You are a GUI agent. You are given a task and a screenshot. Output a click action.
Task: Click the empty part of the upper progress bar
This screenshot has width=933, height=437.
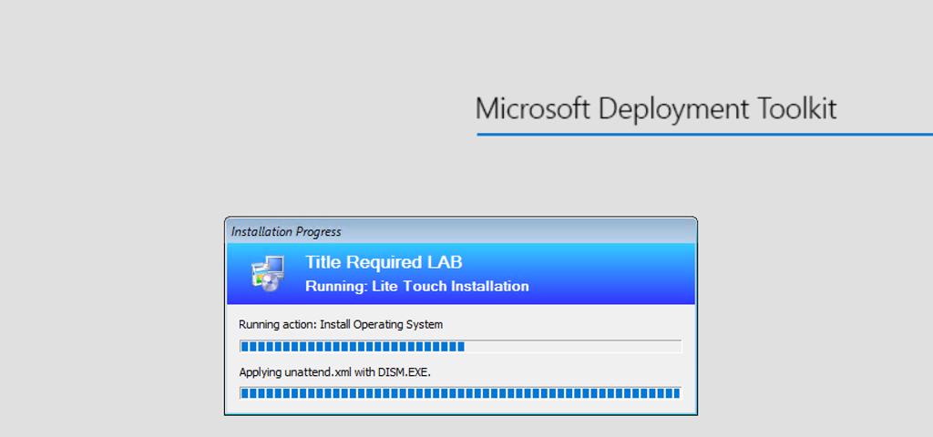[x=572, y=346]
